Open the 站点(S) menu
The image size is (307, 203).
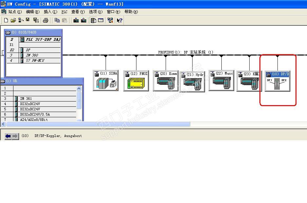[15, 12]
